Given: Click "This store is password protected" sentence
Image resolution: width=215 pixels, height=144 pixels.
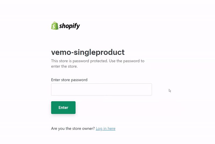Looking at the screenshot, I should [x=79, y=61].
